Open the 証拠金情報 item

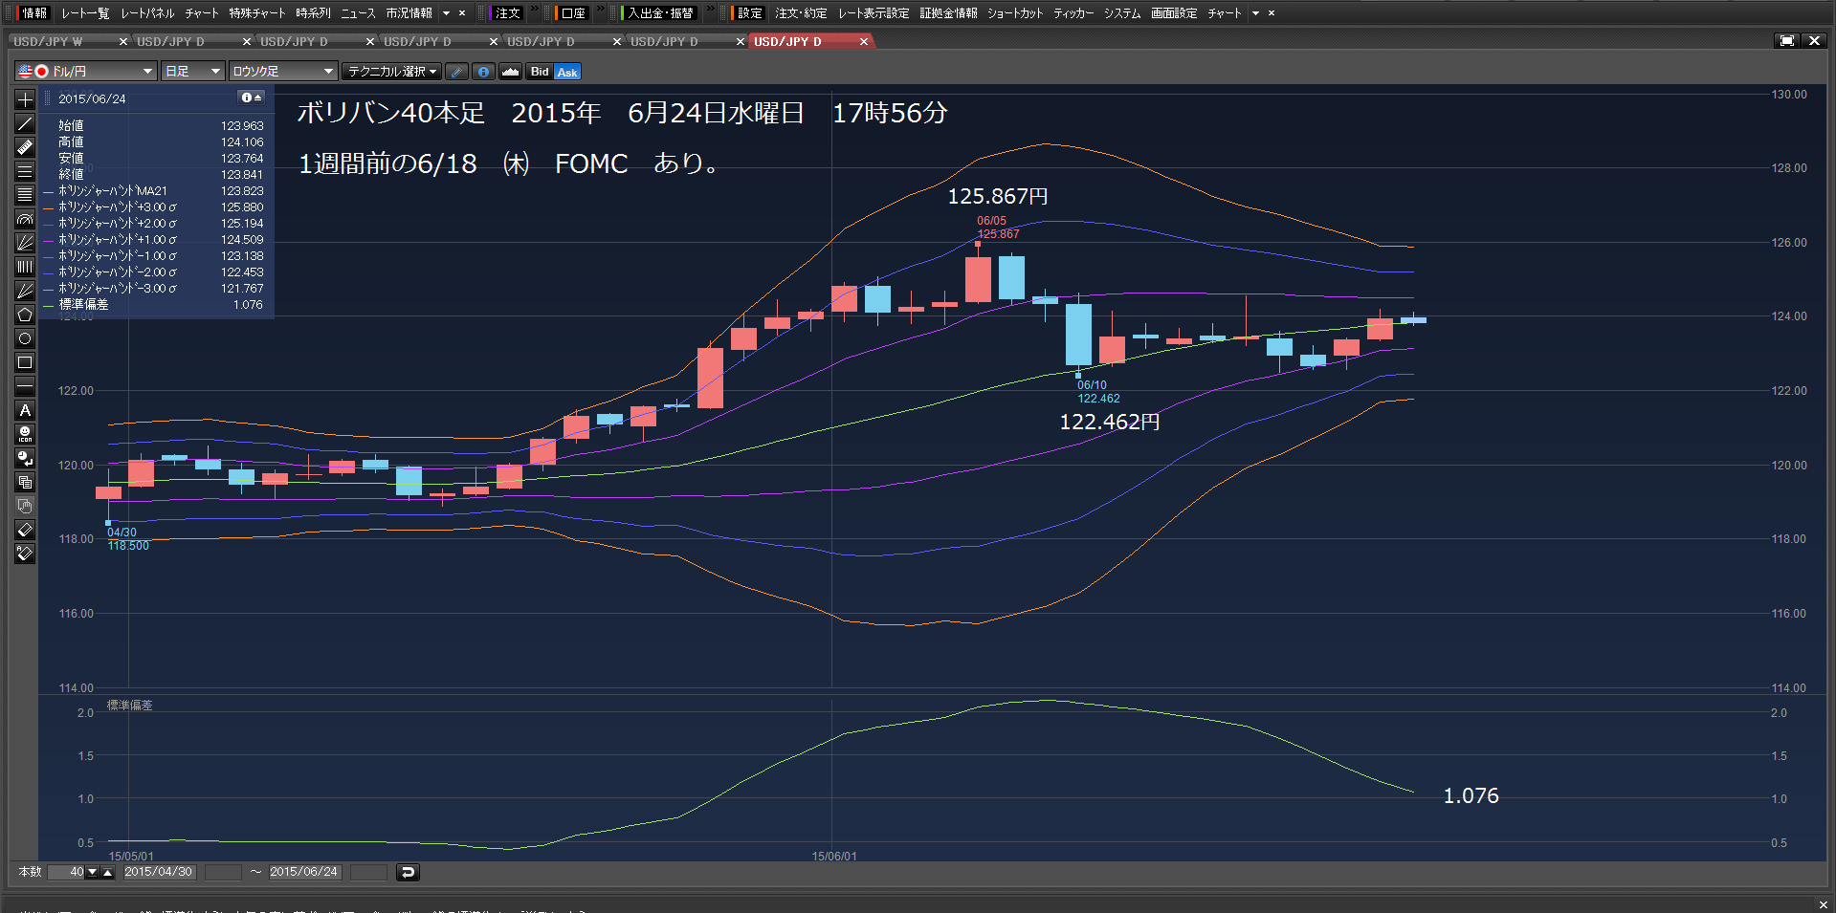(948, 13)
